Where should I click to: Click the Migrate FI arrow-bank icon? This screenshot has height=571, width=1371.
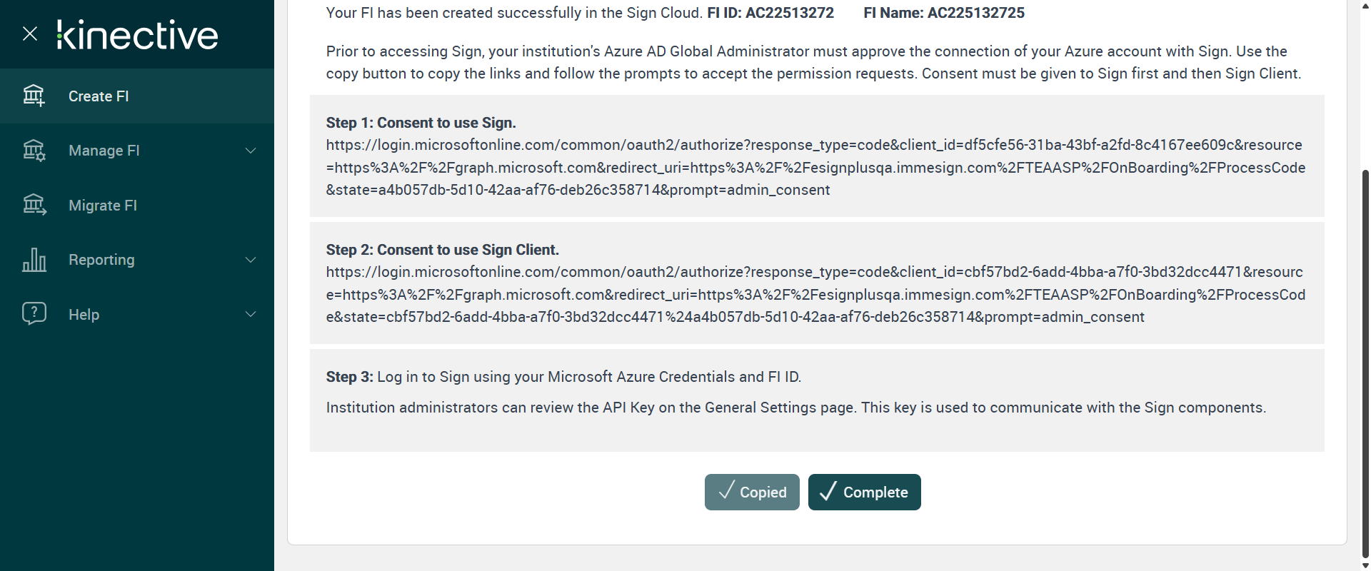[34, 205]
